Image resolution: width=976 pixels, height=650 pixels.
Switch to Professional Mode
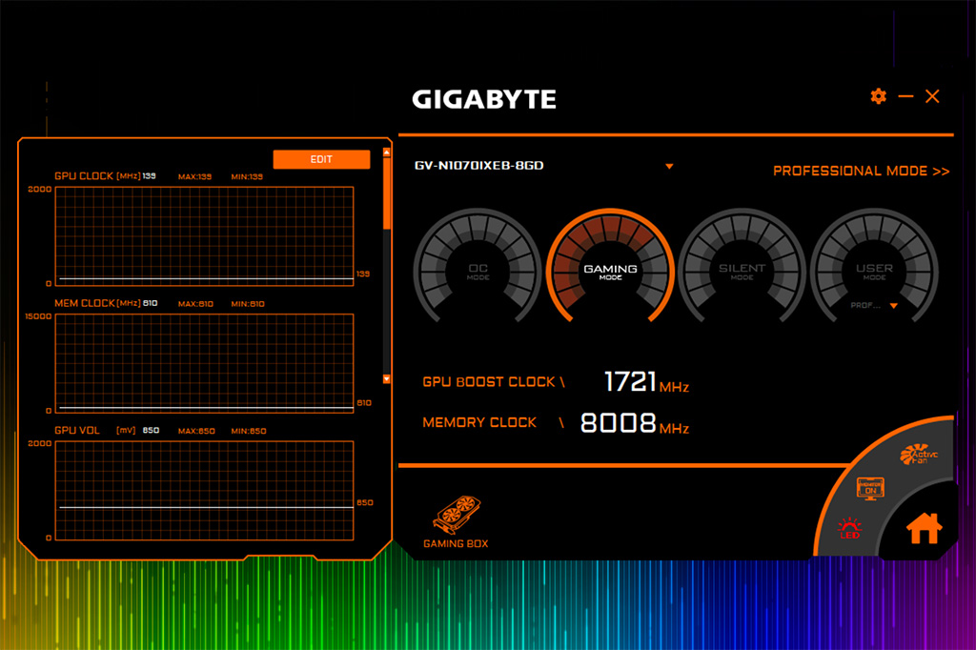pos(861,171)
